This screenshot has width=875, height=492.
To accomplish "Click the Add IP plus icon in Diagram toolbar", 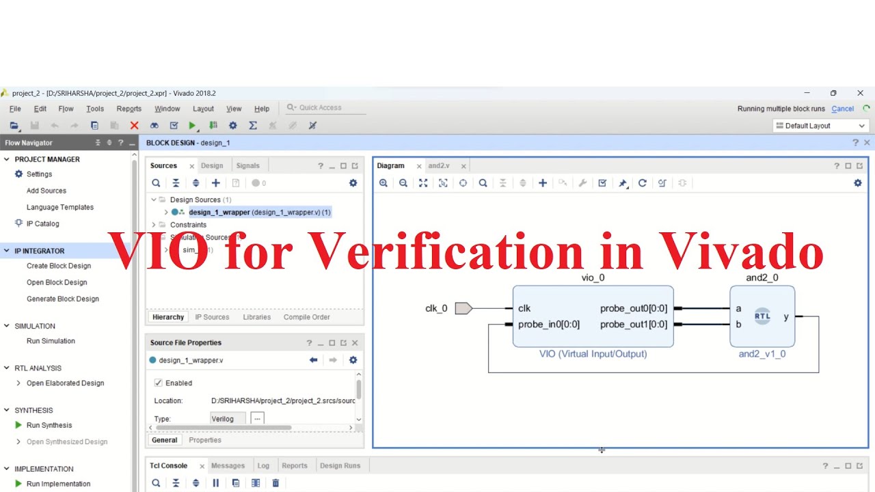I will click(x=543, y=183).
